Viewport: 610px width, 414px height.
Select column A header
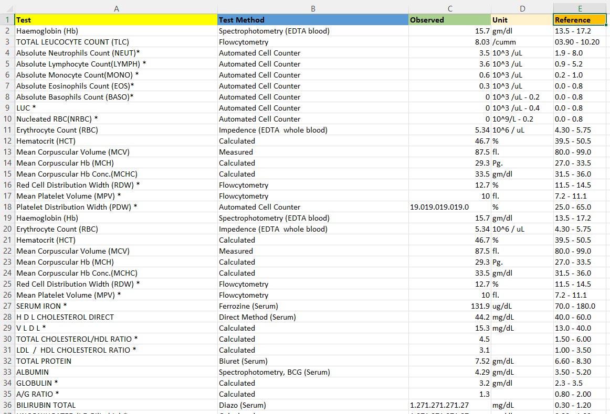[117, 8]
